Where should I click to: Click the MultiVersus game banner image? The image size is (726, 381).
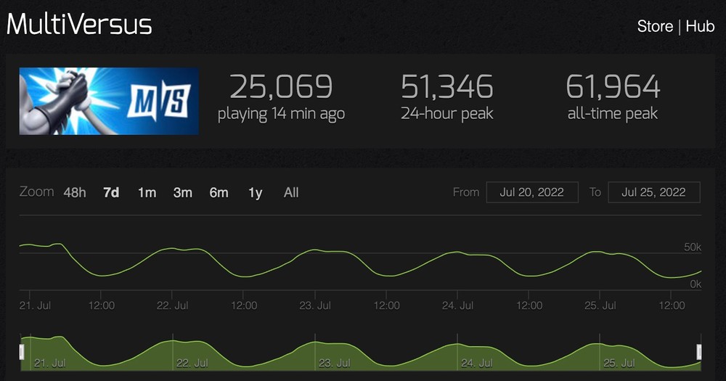click(109, 101)
